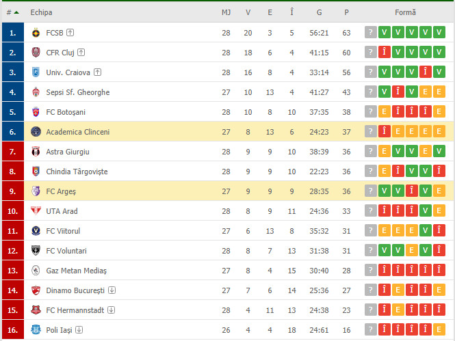The height and width of the screenshot is (341, 455).
Task: Click the red Î form box in CFR Cluj row
Action: (x=385, y=52)
